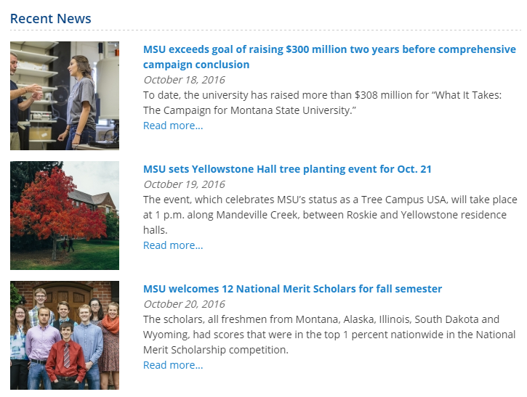527x397 pixels.
Task: Open the Yellowstone Hall tree planting headline
Action: point(287,169)
